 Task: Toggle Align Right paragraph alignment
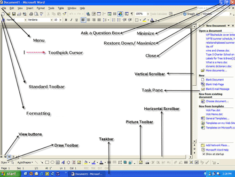pos(94,20)
